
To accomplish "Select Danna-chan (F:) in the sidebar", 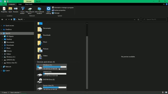I will 12,63.
